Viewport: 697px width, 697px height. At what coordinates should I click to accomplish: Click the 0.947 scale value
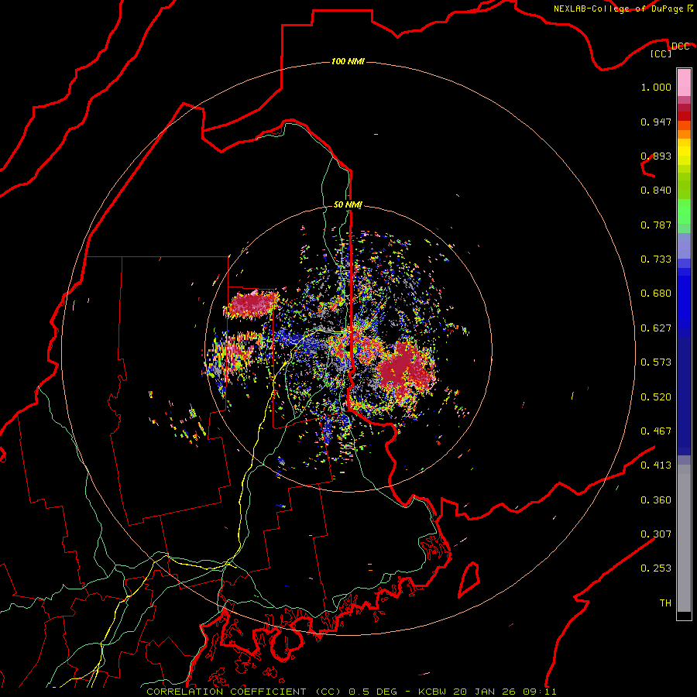point(656,122)
